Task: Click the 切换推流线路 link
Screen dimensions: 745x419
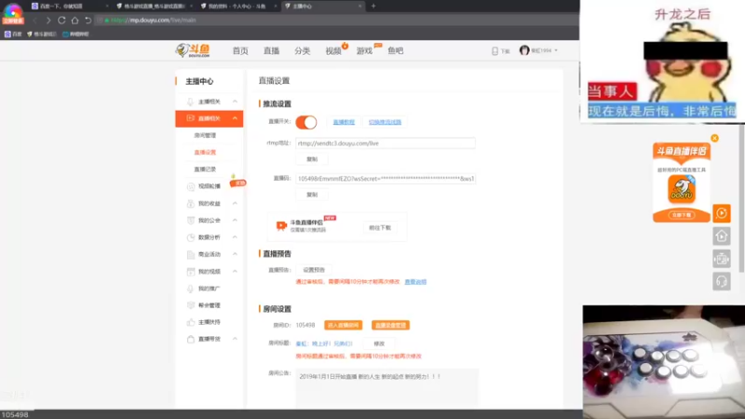Action: click(385, 122)
